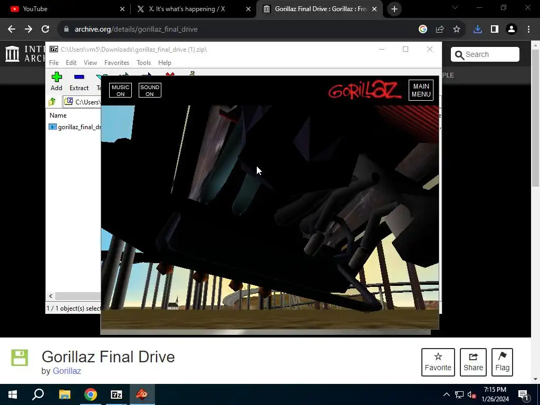The height and width of the screenshot is (405, 540).
Task: Click the Flag button
Action: pyautogui.click(x=502, y=362)
